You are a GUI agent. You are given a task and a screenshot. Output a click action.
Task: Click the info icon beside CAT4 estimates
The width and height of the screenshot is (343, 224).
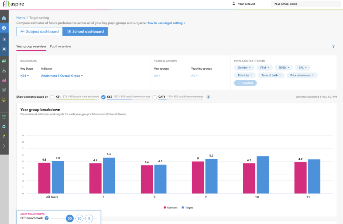[208, 97]
